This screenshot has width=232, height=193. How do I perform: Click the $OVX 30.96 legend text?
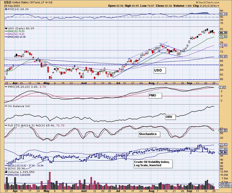[16, 169]
